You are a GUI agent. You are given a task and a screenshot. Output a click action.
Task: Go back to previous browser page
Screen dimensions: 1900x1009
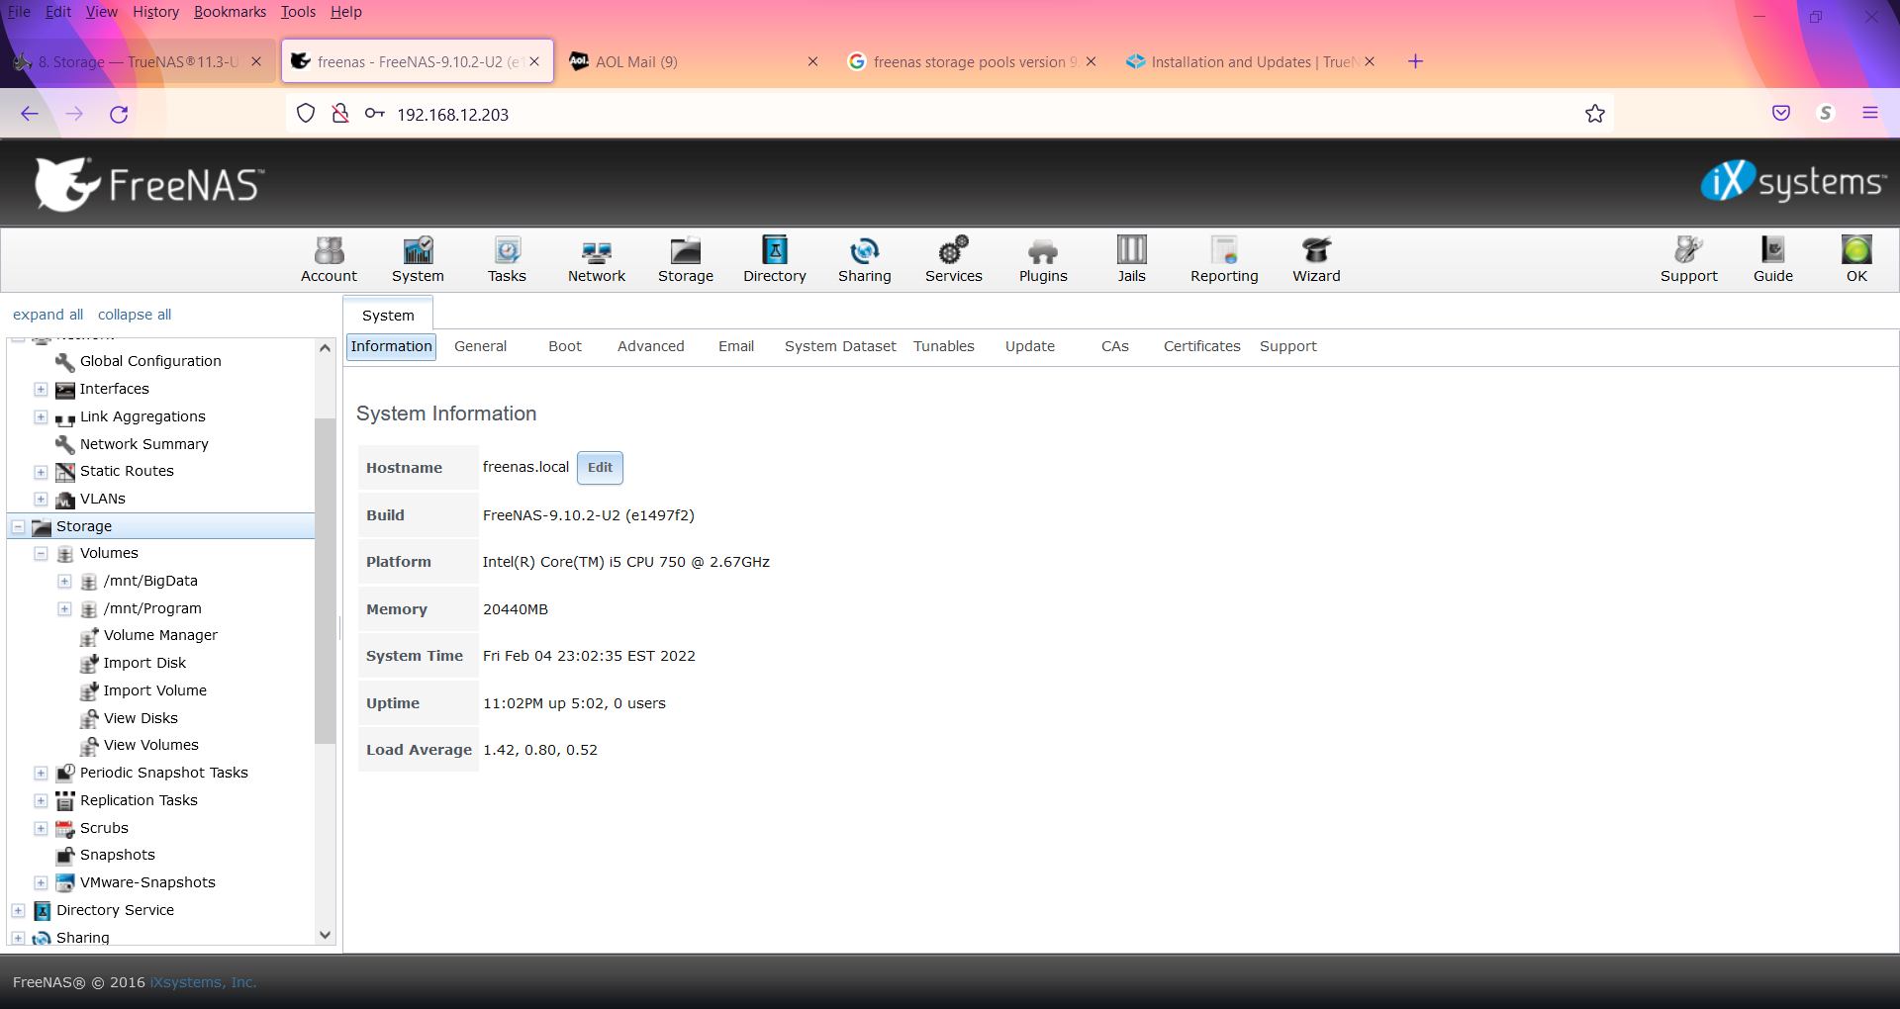click(x=30, y=114)
